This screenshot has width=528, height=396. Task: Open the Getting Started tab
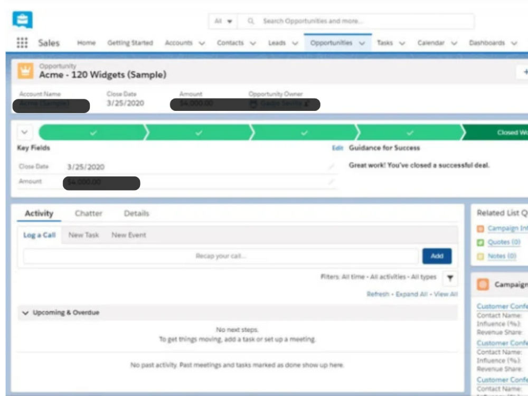click(130, 43)
